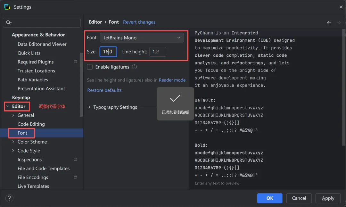Click the Line height input field
The width and height of the screenshot is (346, 207).
158,52
